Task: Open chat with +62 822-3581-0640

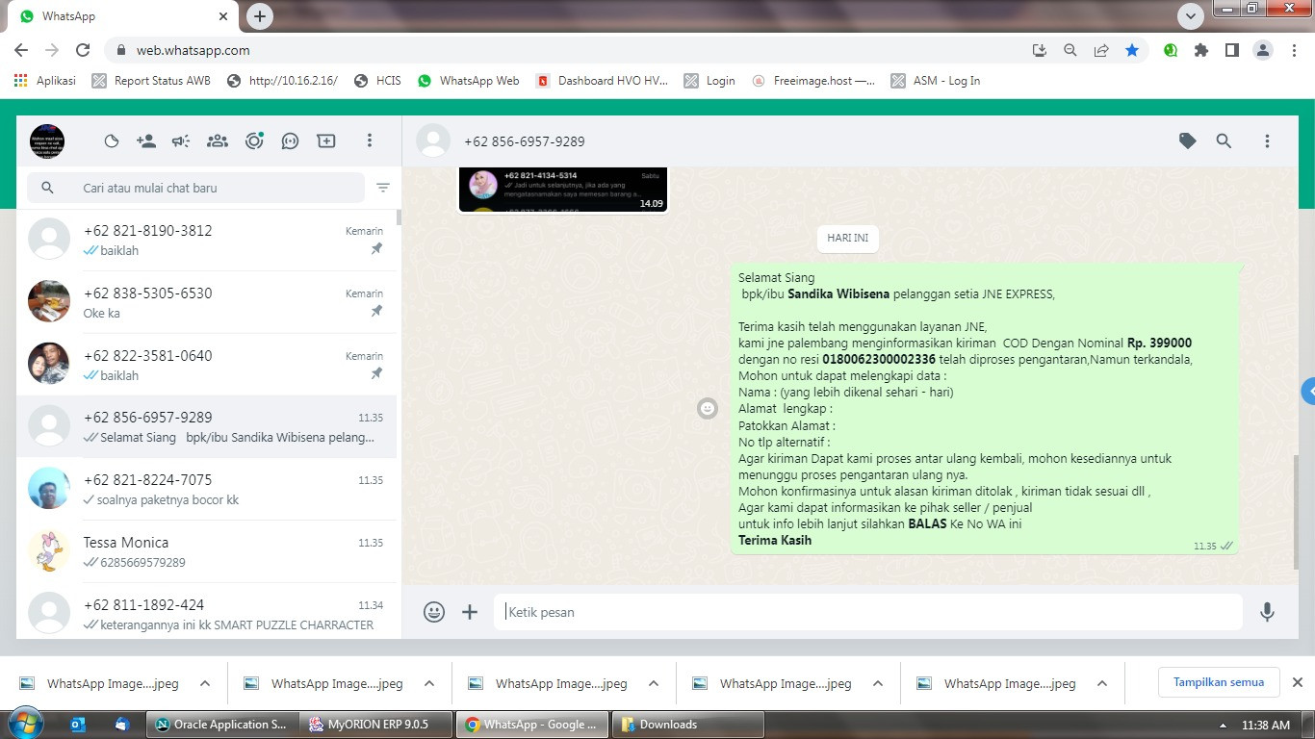Action: pyautogui.click(x=206, y=365)
